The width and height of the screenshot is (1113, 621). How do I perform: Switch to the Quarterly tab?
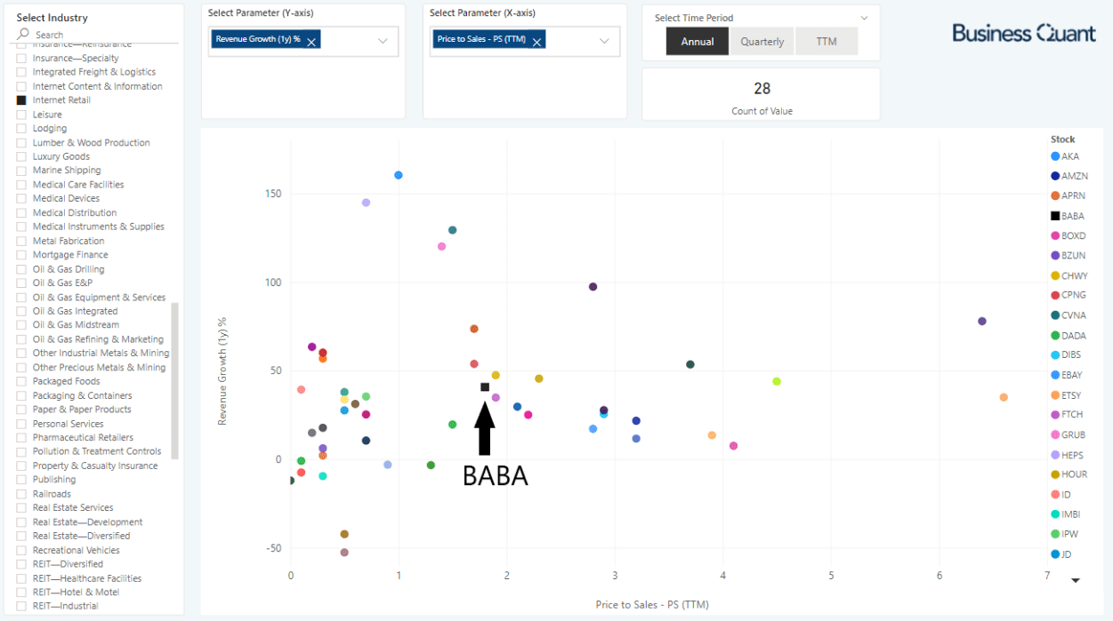[x=762, y=41]
